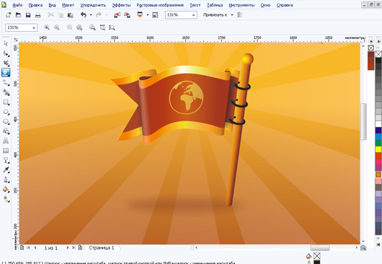
Task: Click the Welcome screen icon
Action: (x=155, y=15)
